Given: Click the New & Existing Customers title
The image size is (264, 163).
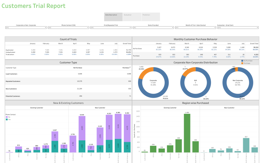Looking at the screenshot, I should tap(69, 103).
